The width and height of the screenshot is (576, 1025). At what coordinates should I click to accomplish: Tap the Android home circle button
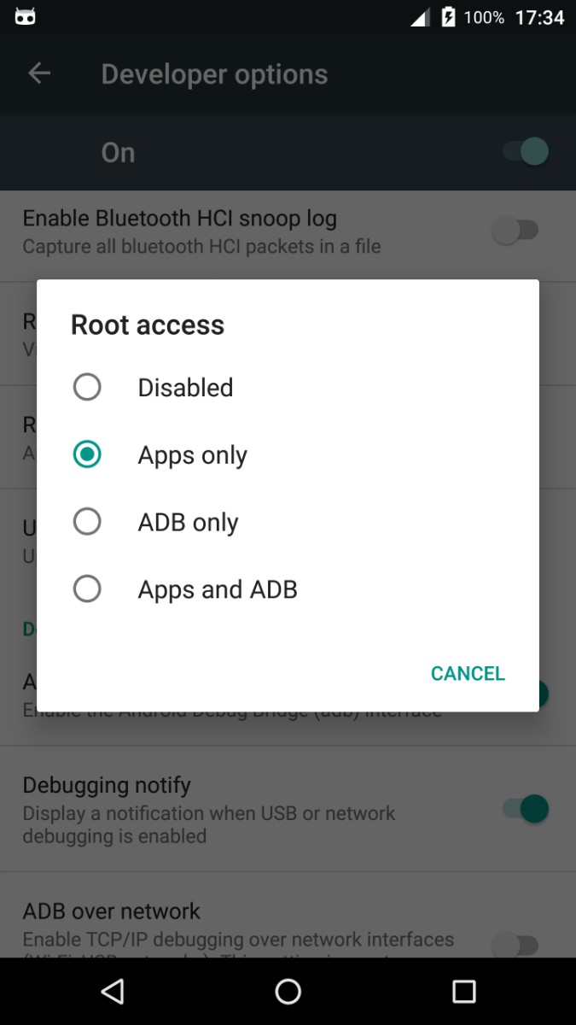288,991
